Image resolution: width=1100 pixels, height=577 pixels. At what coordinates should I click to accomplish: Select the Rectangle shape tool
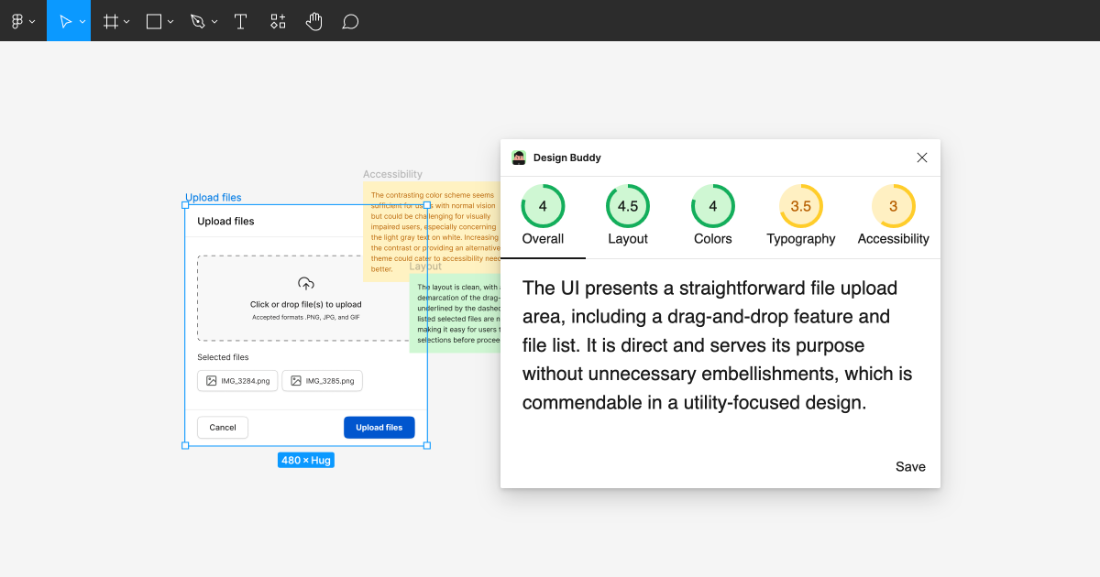click(154, 21)
